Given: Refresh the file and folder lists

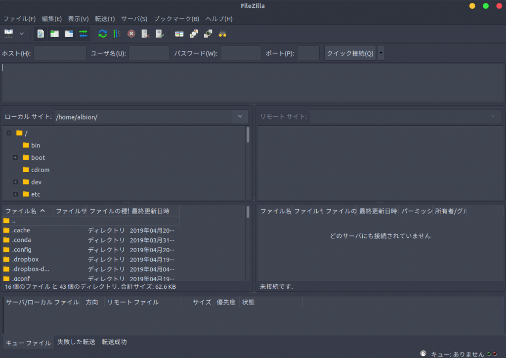Looking at the screenshot, I should pyautogui.click(x=103, y=34).
